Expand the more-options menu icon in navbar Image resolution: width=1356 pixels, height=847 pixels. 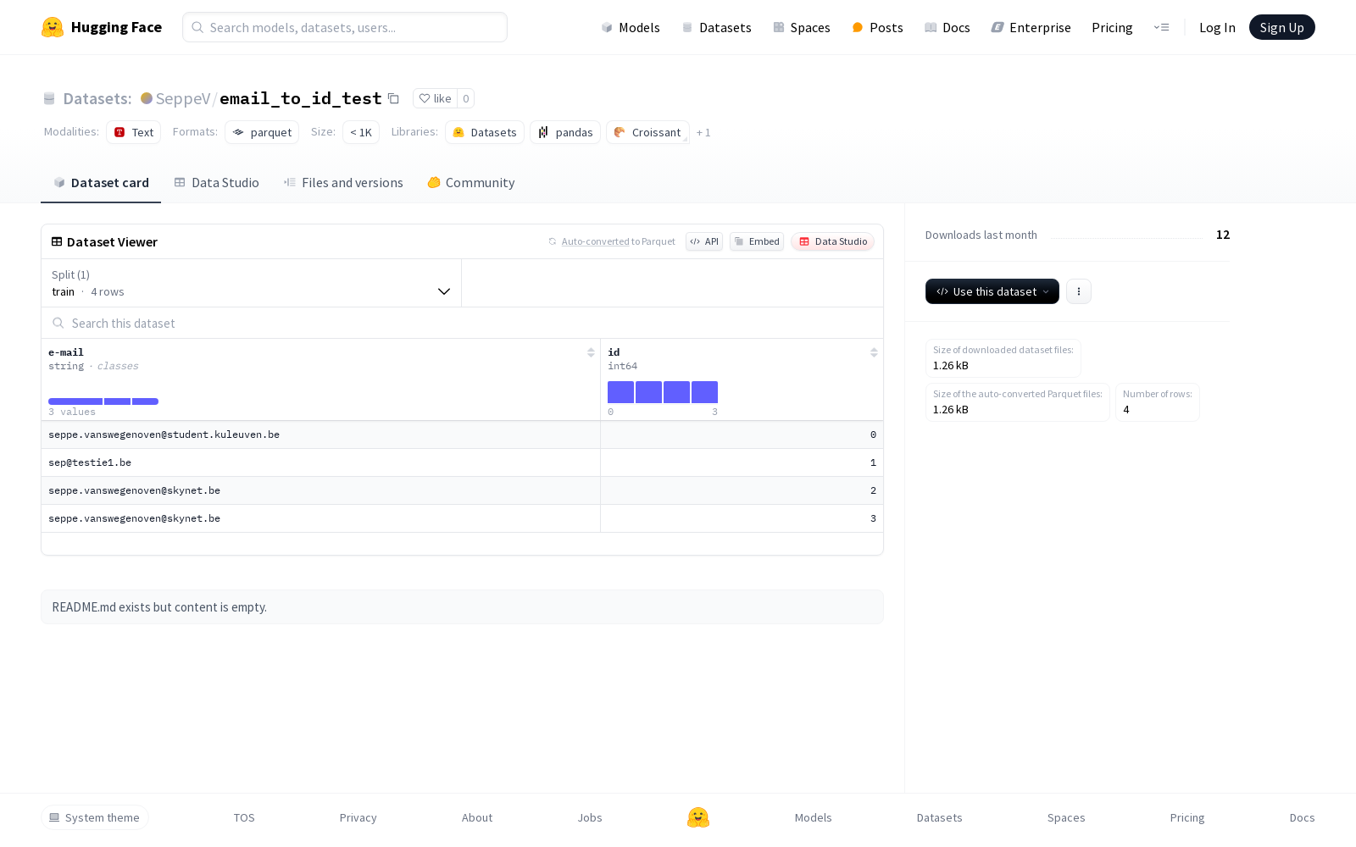pos(1161,28)
